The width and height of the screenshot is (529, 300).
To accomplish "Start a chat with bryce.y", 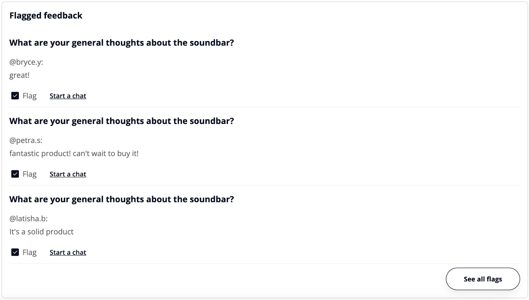I will [x=68, y=96].
